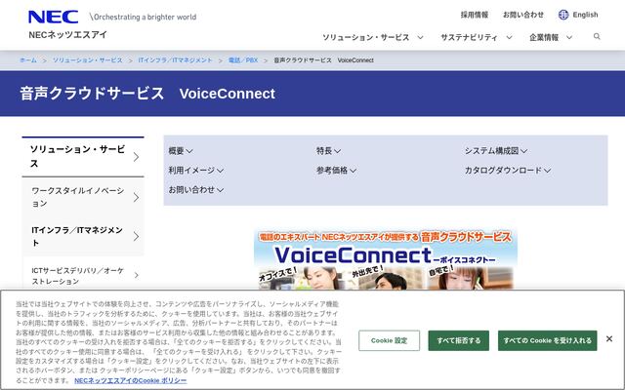Click すべて拒否する button
This screenshot has height=390, width=625.
(x=458, y=340)
